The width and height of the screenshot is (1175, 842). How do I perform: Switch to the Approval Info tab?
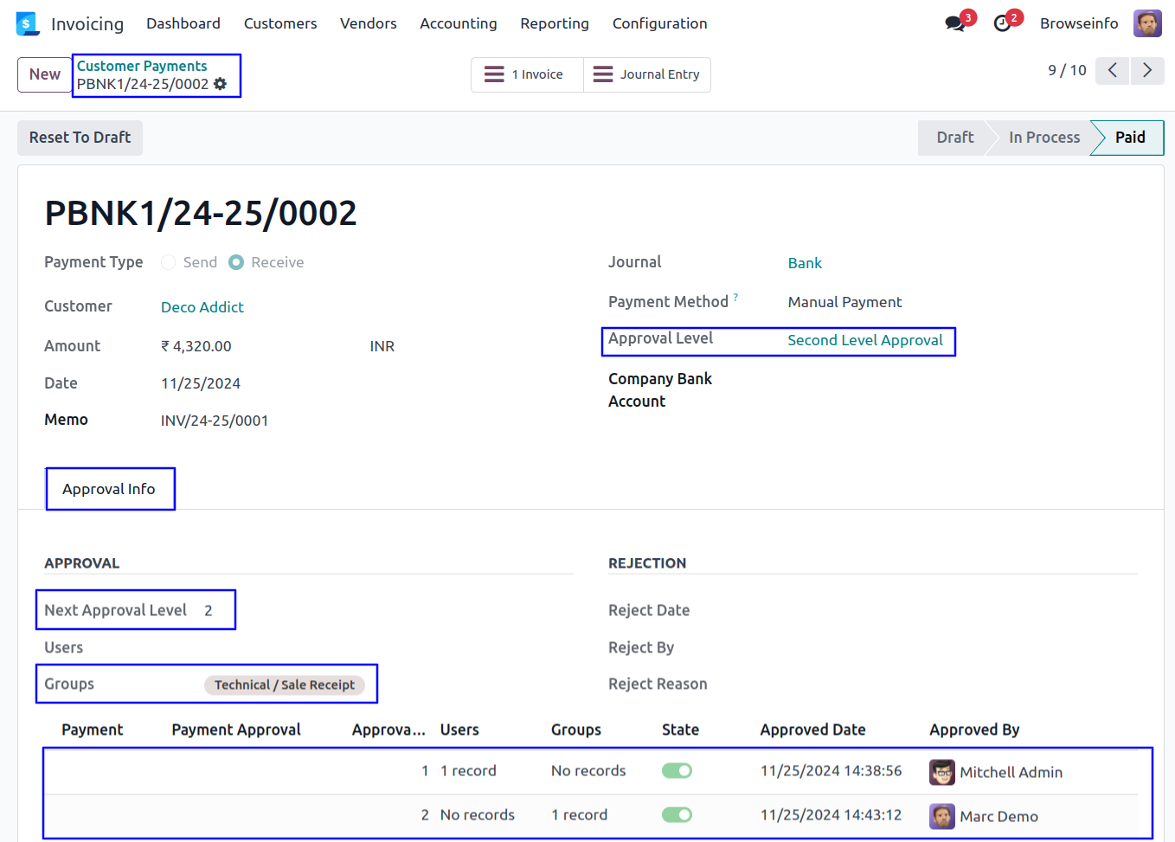pos(109,489)
